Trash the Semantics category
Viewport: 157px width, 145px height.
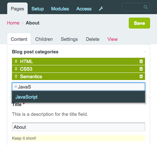141,76
